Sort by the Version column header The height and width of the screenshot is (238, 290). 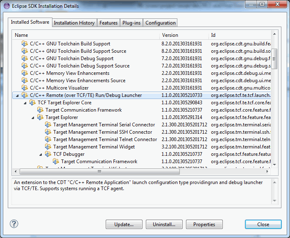click(184, 35)
